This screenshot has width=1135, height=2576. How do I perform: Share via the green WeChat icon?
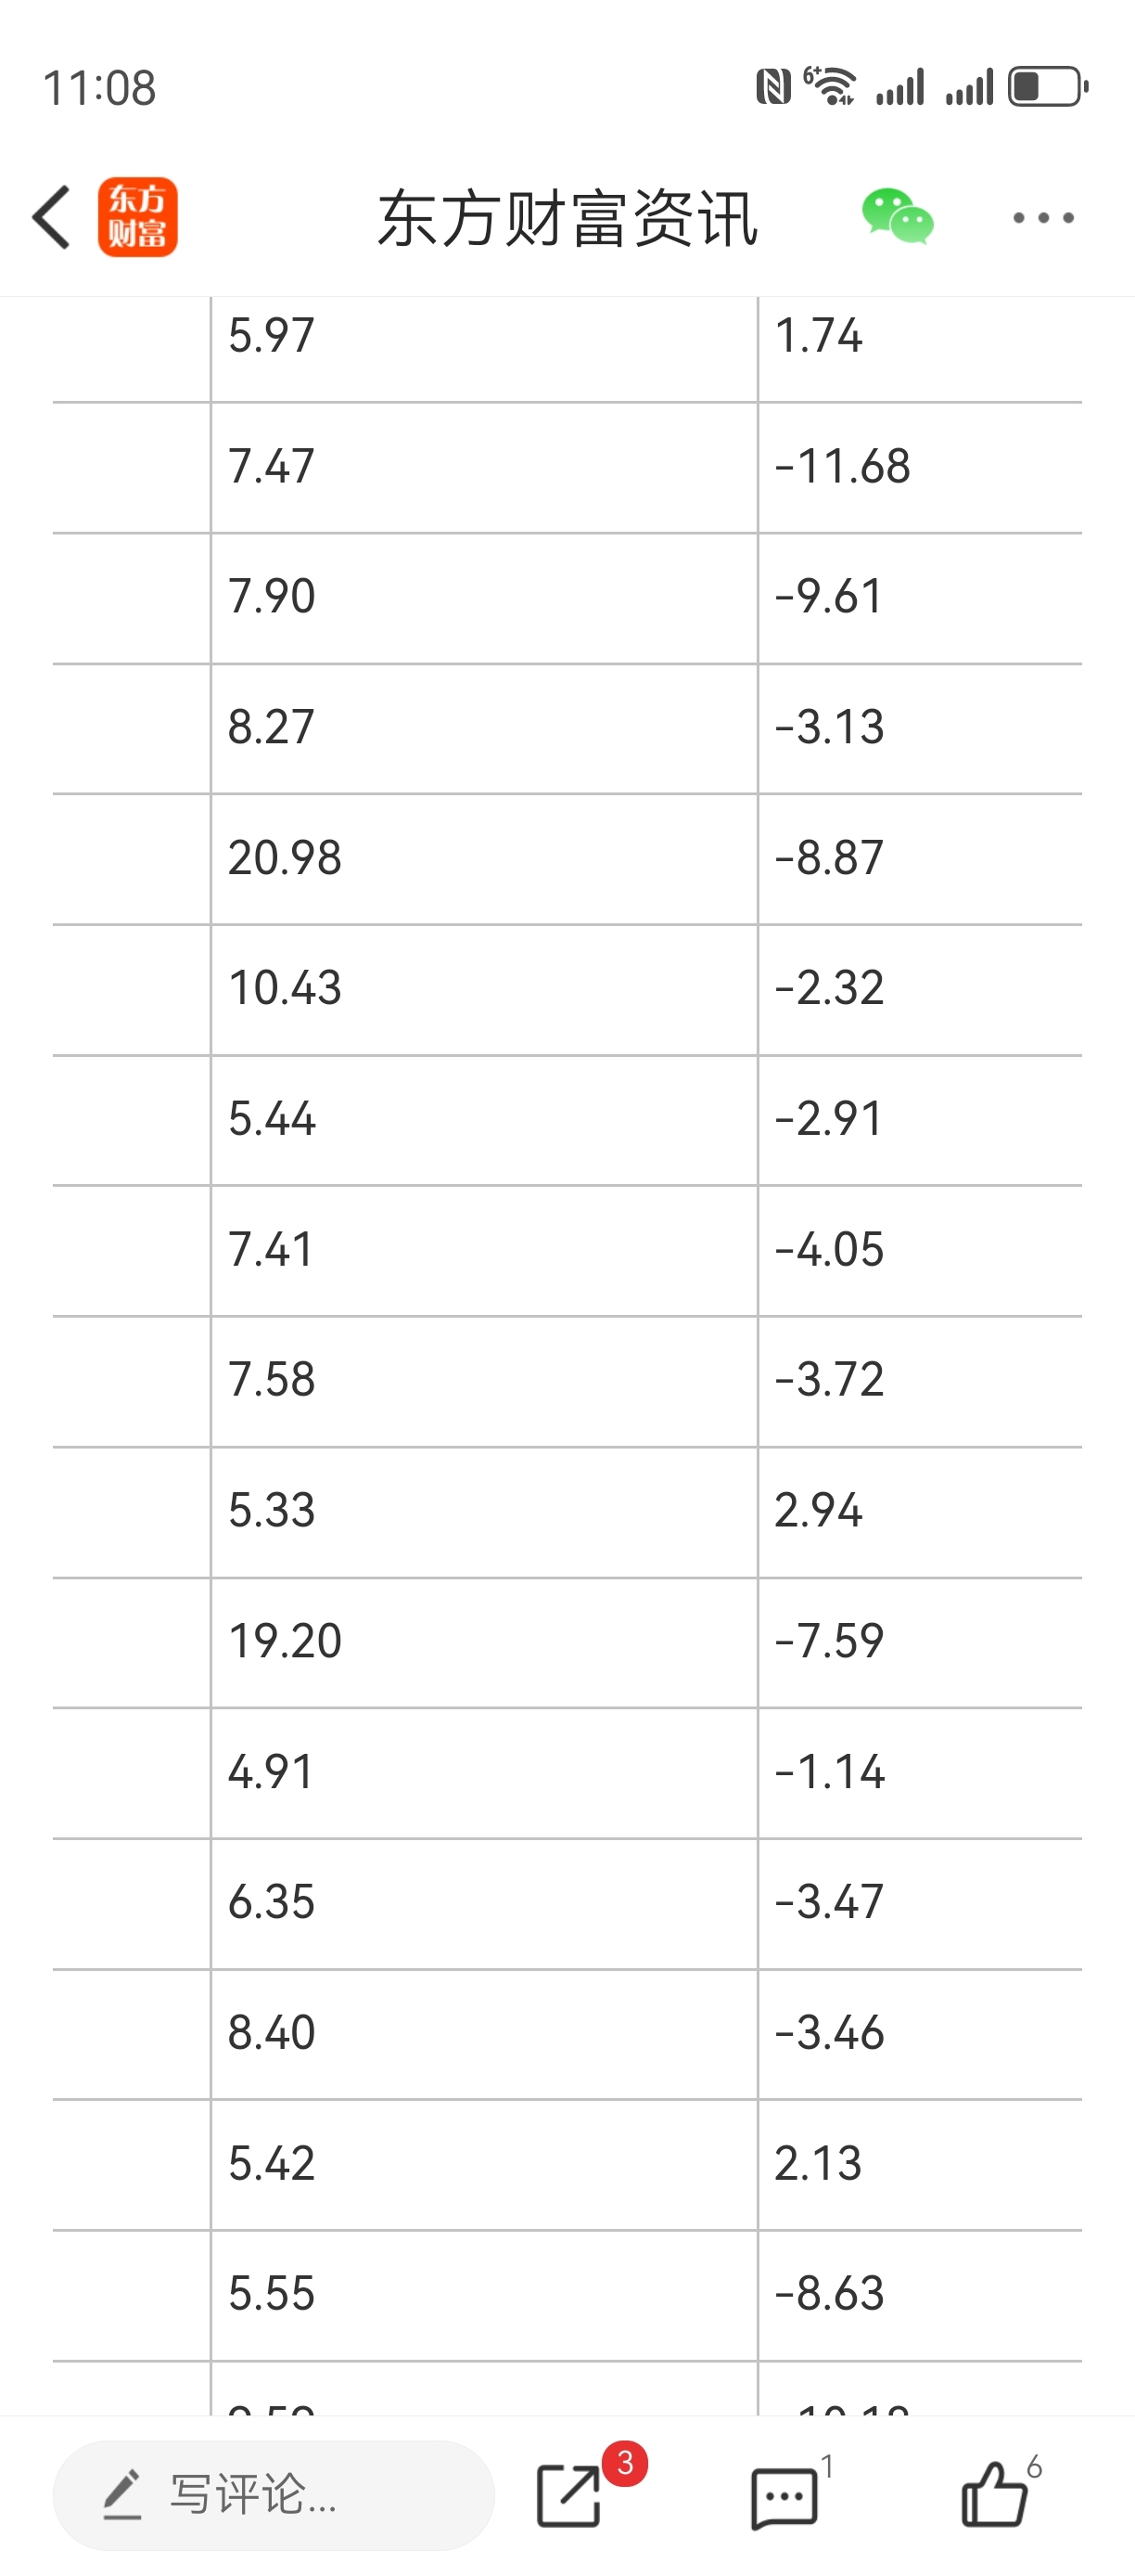coord(898,217)
